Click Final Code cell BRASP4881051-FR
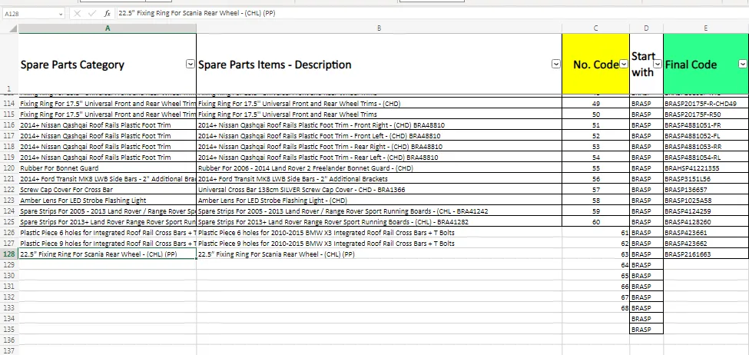 click(x=706, y=125)
